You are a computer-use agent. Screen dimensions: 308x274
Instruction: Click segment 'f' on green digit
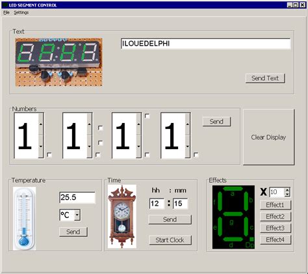[220, 201]
